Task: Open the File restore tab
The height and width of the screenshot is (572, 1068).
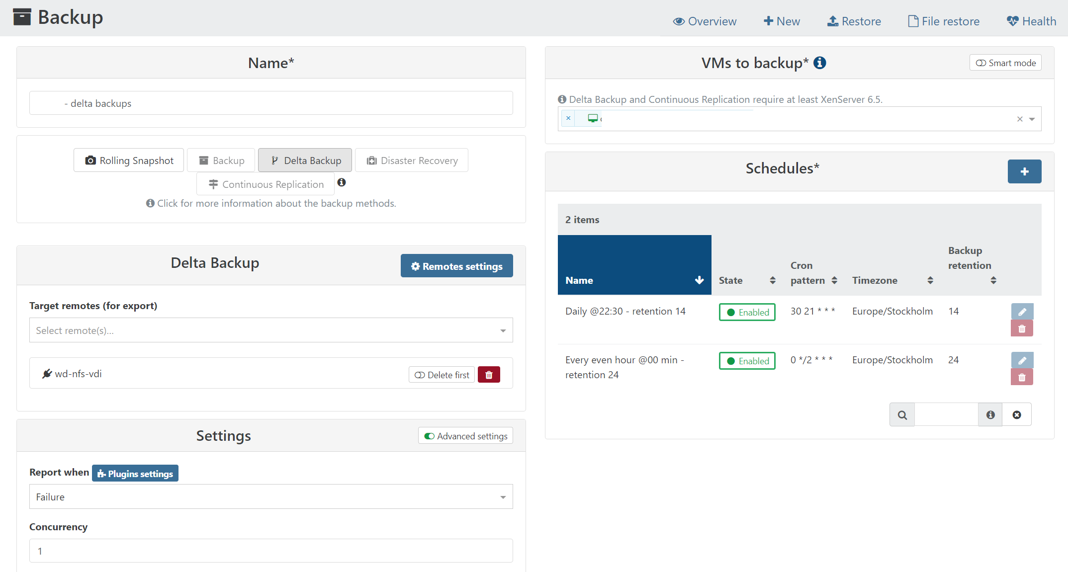Action: (x=944, y=21)
